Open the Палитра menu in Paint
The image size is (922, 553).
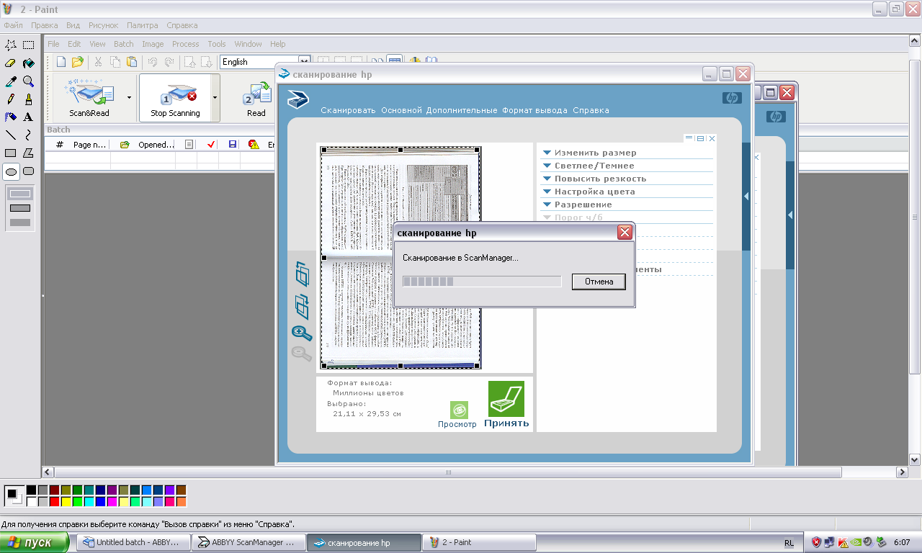click(142, 25)
